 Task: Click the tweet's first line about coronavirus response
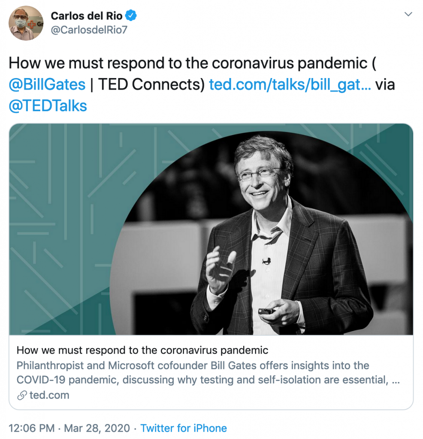193,63
